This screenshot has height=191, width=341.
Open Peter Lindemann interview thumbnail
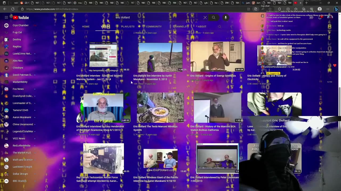pos(217,158)
